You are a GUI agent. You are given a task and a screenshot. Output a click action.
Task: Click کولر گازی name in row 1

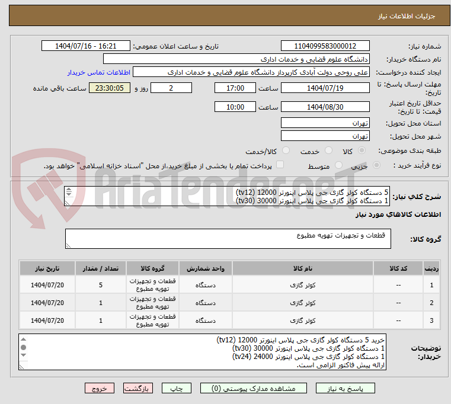[303, 285]
